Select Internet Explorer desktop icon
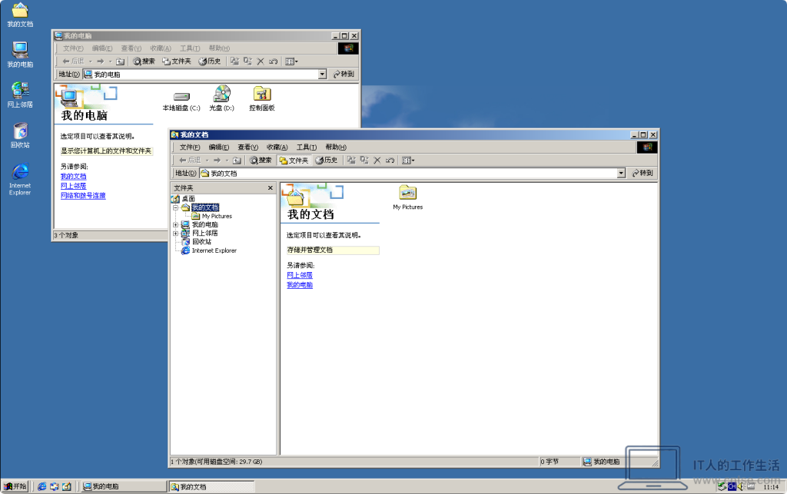The width and height of the screenshot is (787, 494). (x=20, y=179)
